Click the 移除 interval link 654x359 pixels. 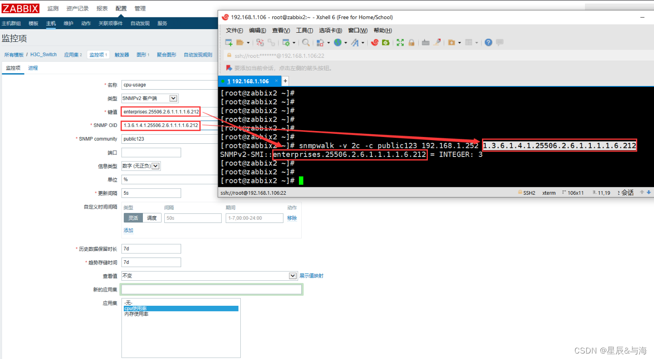292,218
